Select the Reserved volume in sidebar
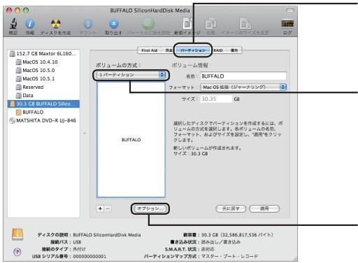The height and width of the screenshot is (263, 358). point(43,87)
